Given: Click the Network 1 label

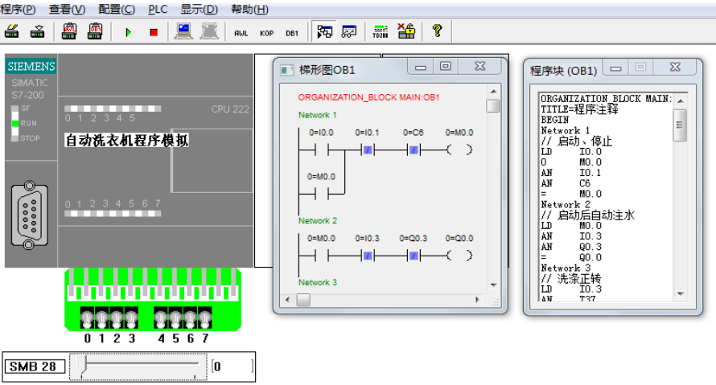Looking at the screenshot, I should pos(317,115).
